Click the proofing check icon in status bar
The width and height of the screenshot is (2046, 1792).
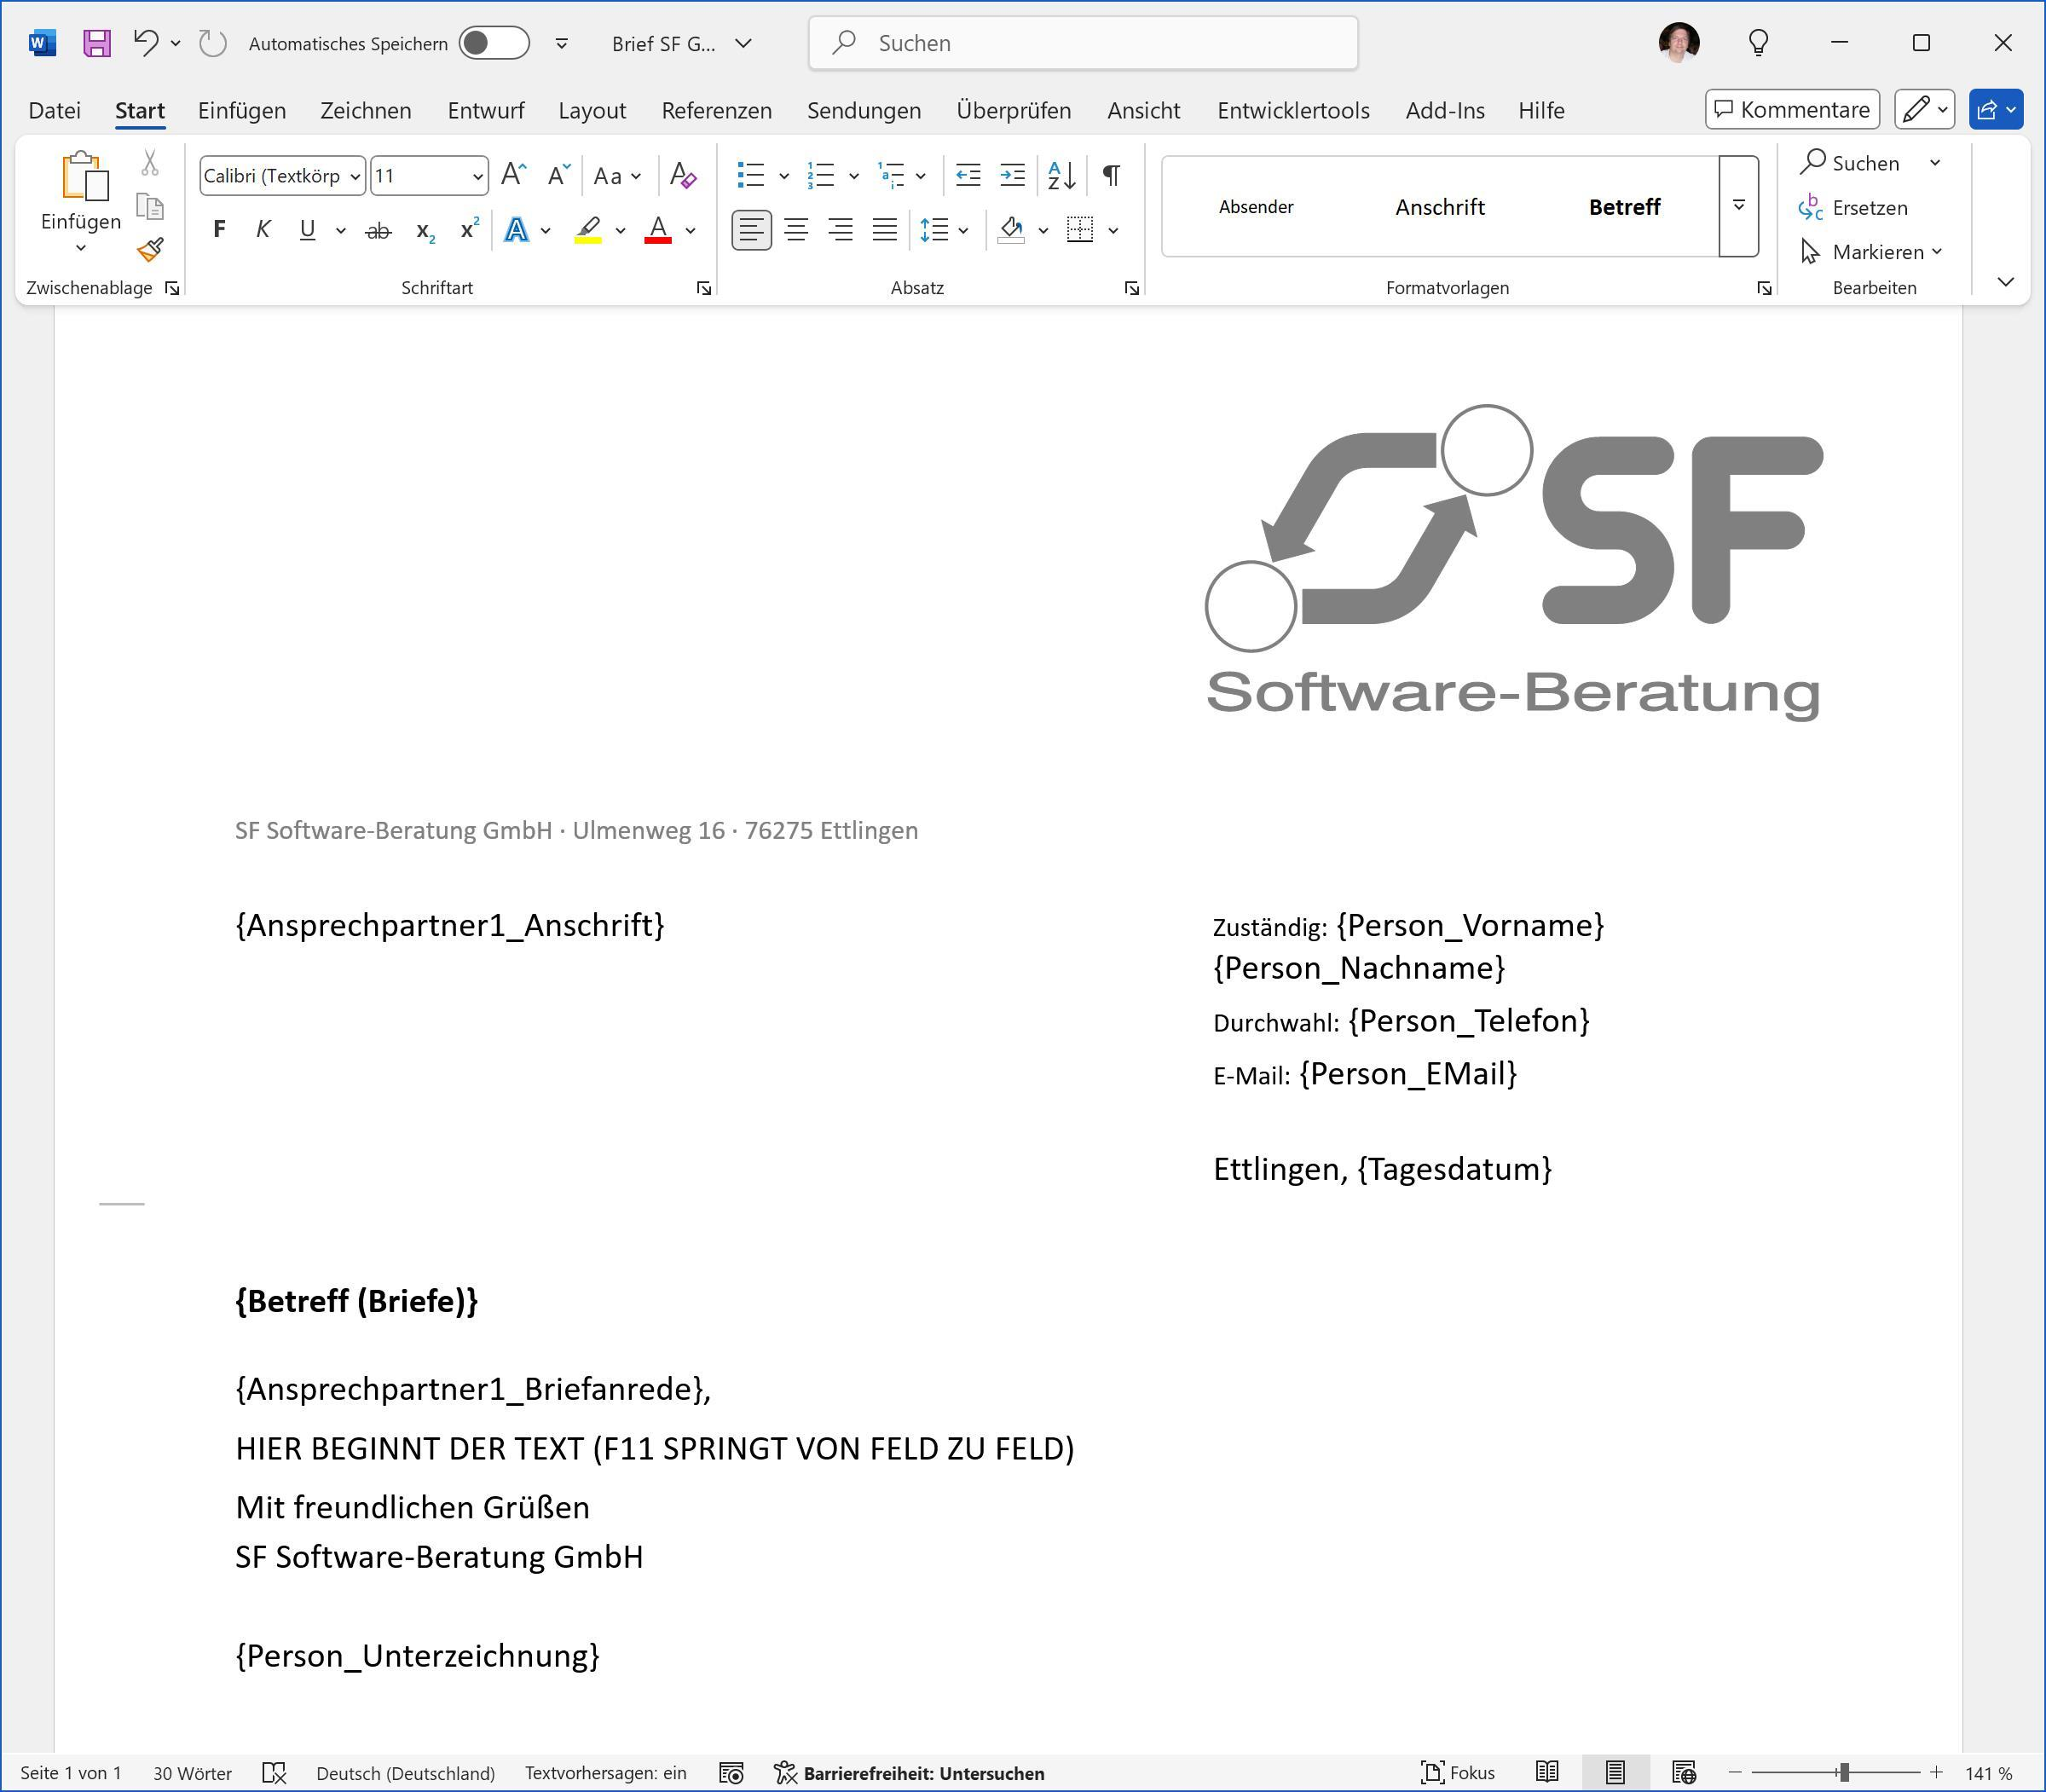coord(274,1773)
